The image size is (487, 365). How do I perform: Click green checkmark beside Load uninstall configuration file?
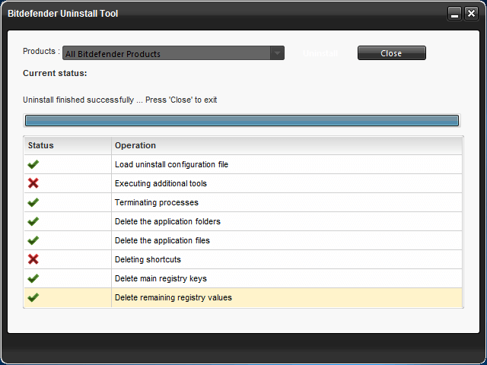[33, 164]
